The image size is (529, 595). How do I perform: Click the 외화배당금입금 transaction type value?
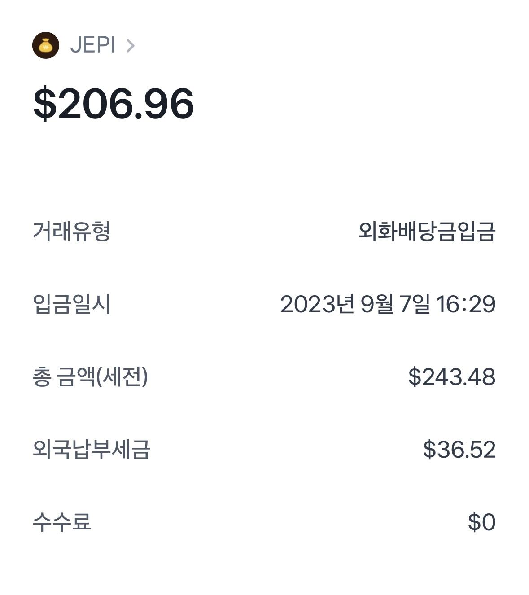[427, 232]
